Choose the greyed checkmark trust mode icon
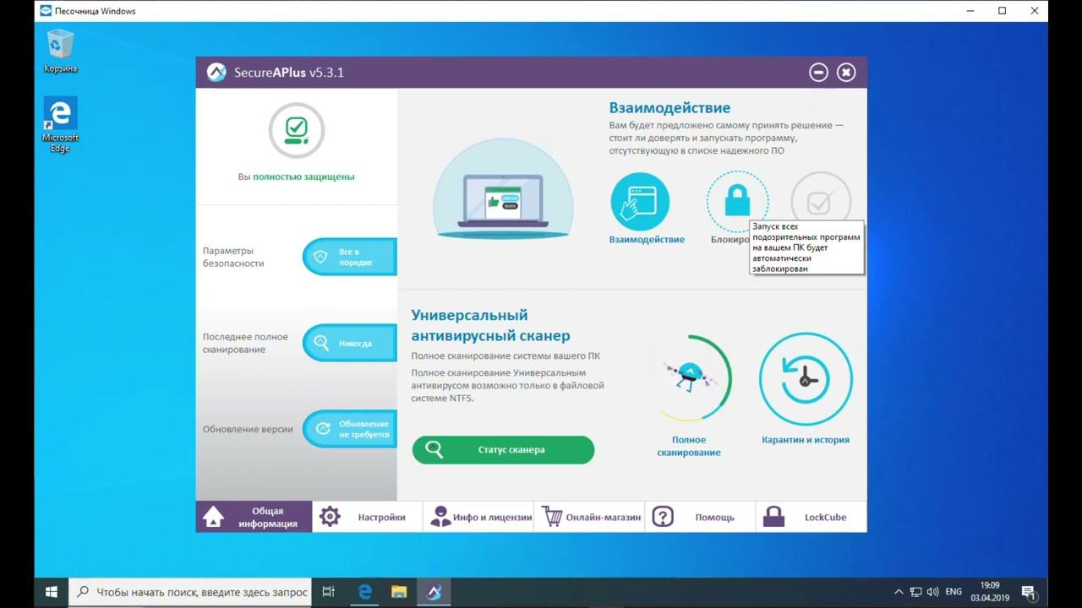 [820, 202]
